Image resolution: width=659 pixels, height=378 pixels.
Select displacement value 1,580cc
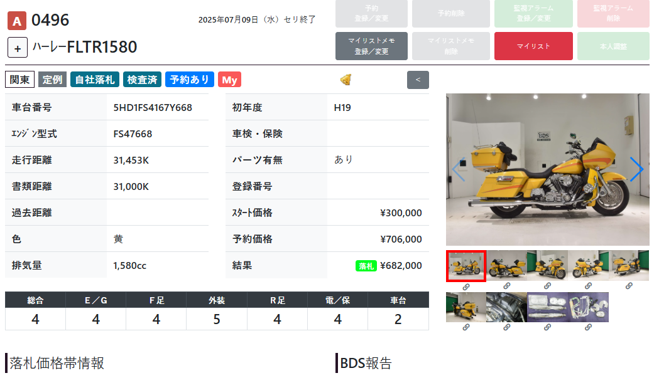point(130,266)
